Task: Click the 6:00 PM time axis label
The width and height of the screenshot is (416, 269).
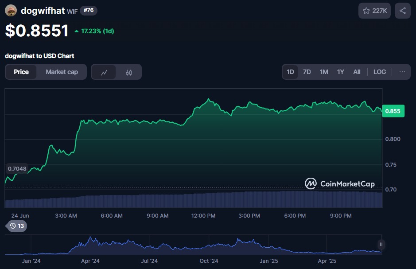Action: coord(295,216)
